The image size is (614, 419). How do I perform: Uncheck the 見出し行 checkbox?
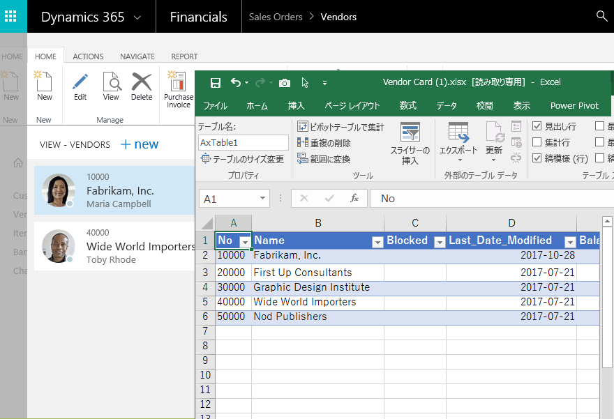537,126
